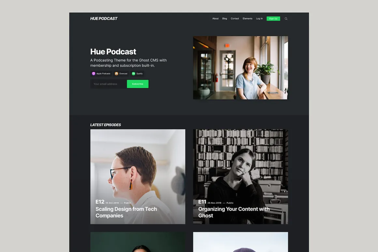Image resolution: width=378 pixels, height=252 pixels.
Task: Click the E11 episode number label
Action: (x=202, y=202)
